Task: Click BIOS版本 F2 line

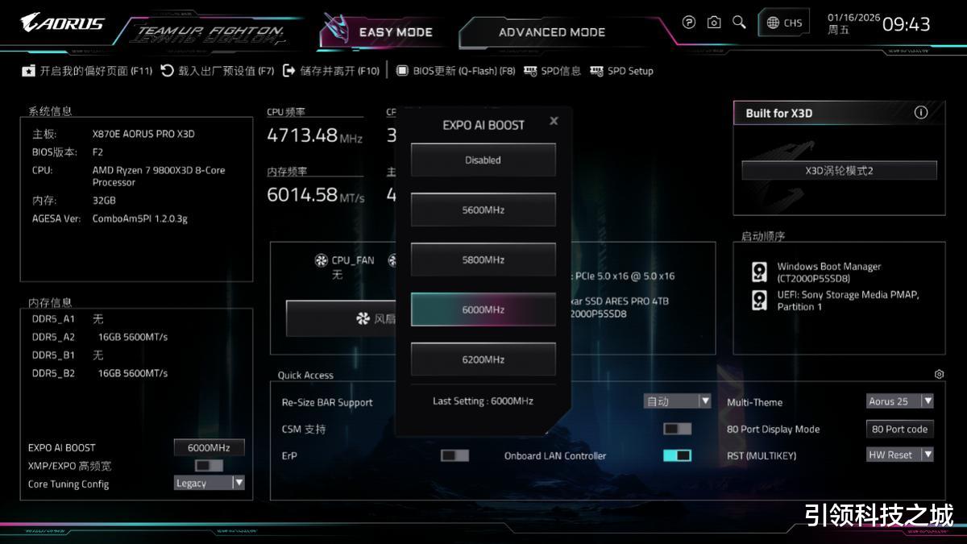Action: pos(68,152)
